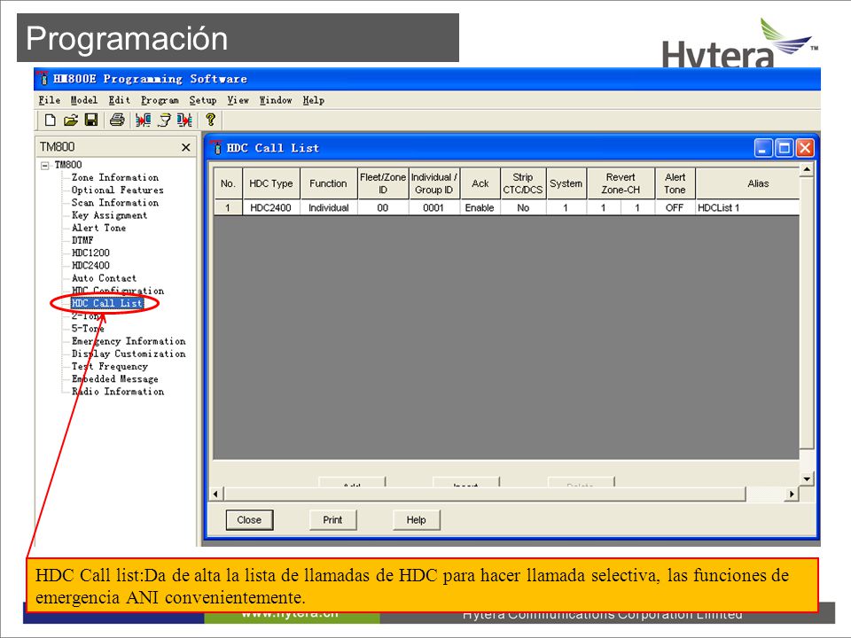Click the Alias column header
The image size is (851, 638).
[747, 183]
